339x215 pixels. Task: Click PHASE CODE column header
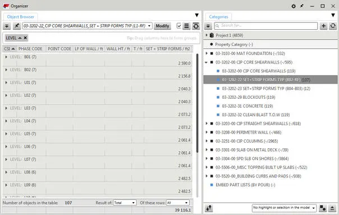(30, 49)
